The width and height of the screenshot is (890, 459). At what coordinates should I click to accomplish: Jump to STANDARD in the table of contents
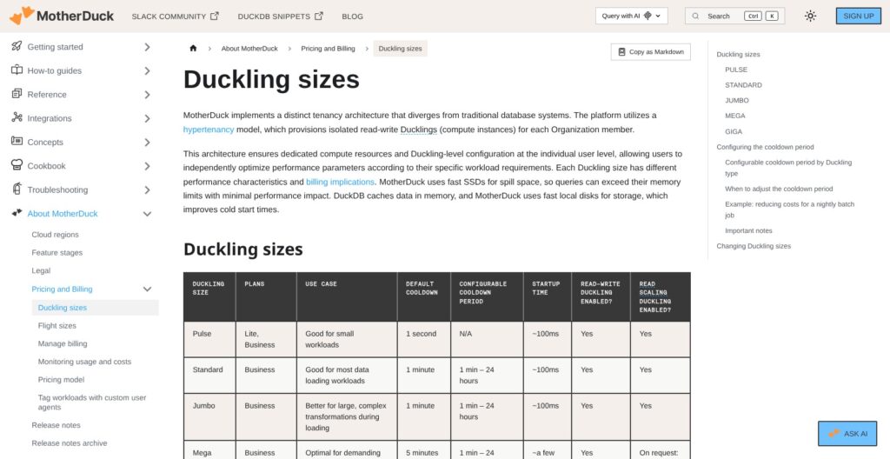744,85
